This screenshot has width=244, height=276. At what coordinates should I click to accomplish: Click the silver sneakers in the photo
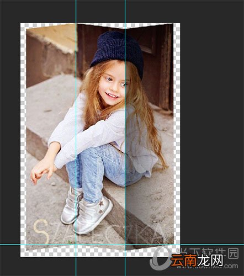[87, 211]
